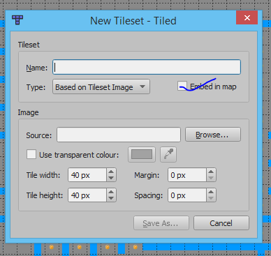Increase Tile height with the up arrow
This screenshot has width=271, height=256.
tap(111, 192)
